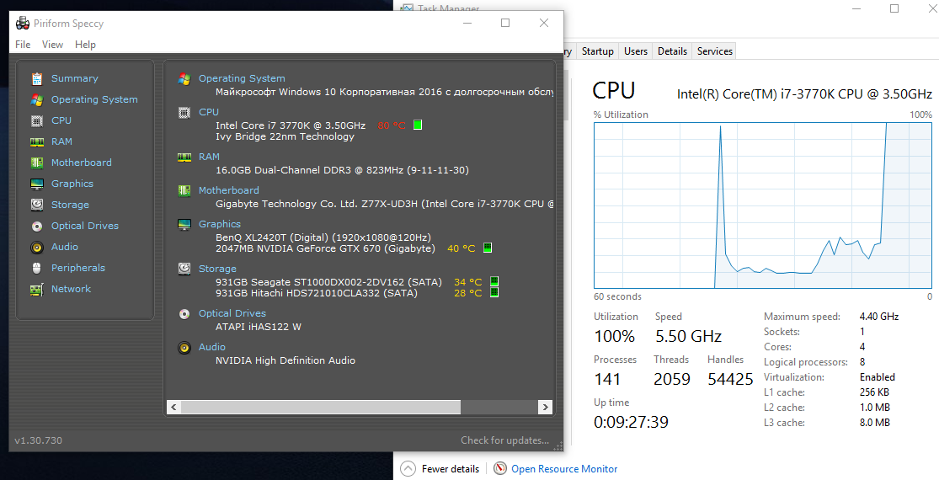
Task: Click the Operating System Windows flag sidebar icon
Action: 37,99
